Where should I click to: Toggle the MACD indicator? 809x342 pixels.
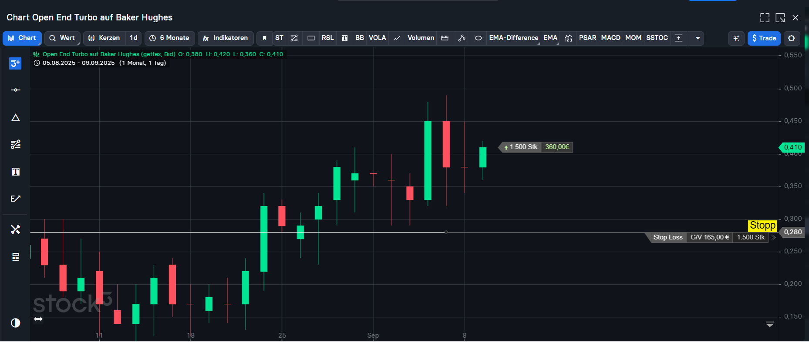pos(610,38)
